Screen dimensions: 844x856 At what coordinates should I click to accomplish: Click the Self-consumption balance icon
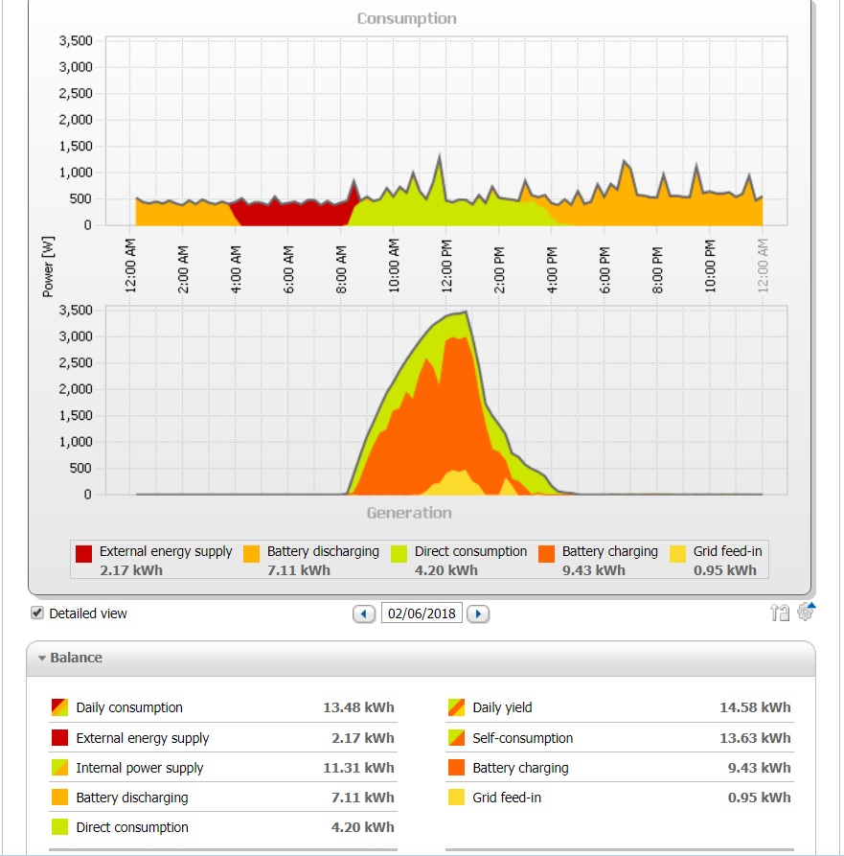(x=456, y=738)
